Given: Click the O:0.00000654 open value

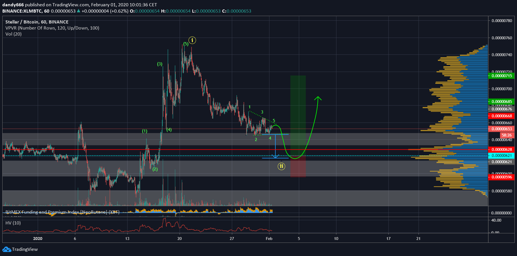Looking at the screenshot, I should click(x=145, y=11).
